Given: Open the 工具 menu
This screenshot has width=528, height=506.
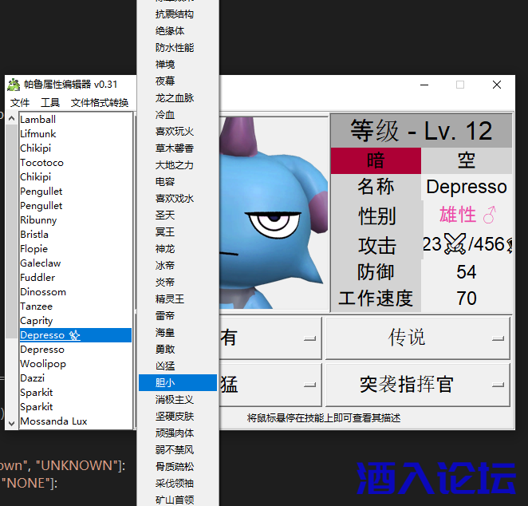Looking at the screenshot, I should click(50, 102).
